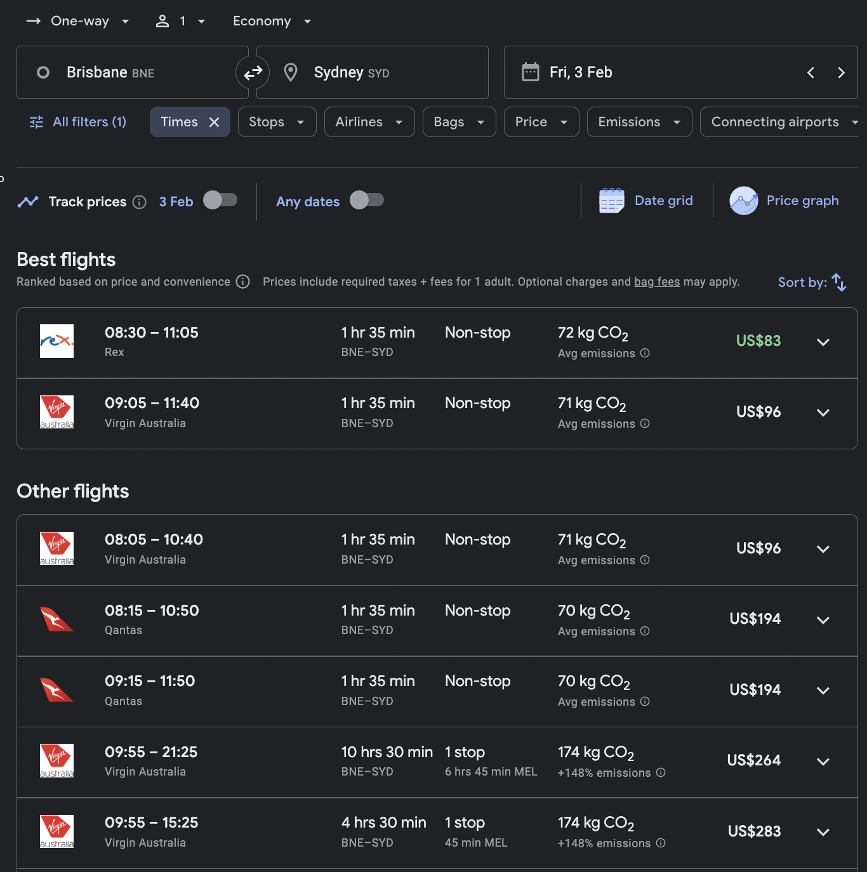
Task: Click Sort by label
Action: click(x=802, y=282)
